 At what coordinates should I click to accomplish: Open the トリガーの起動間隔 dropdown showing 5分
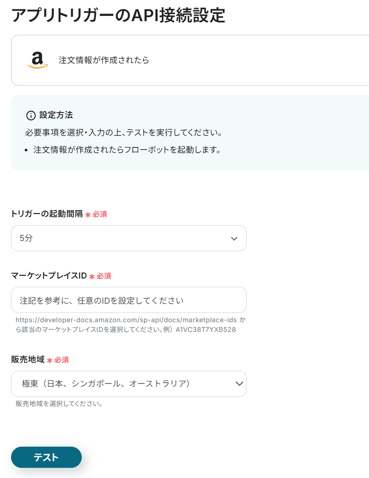(x=128, y=238)
